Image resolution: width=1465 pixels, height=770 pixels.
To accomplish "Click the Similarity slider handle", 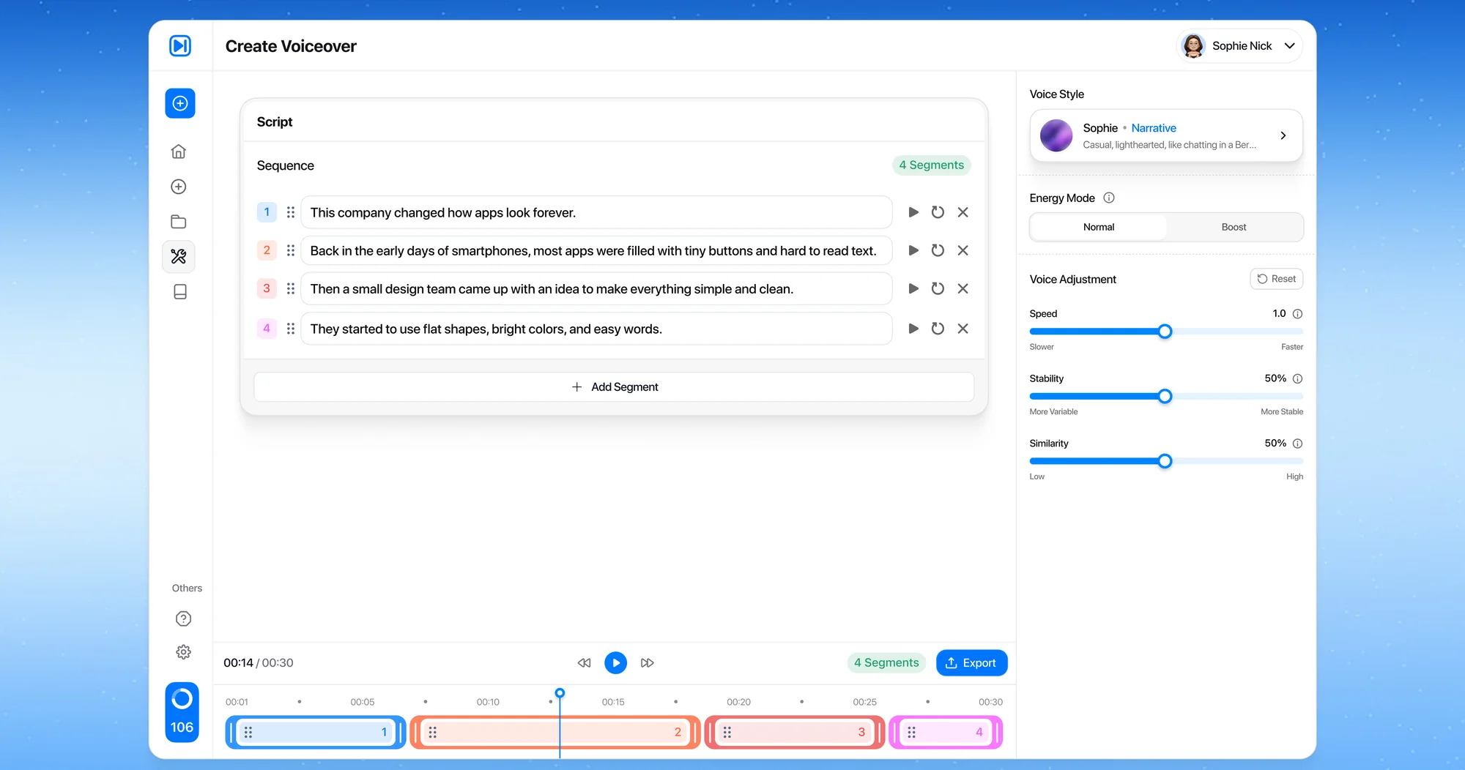I will (x=1165, y=461).
